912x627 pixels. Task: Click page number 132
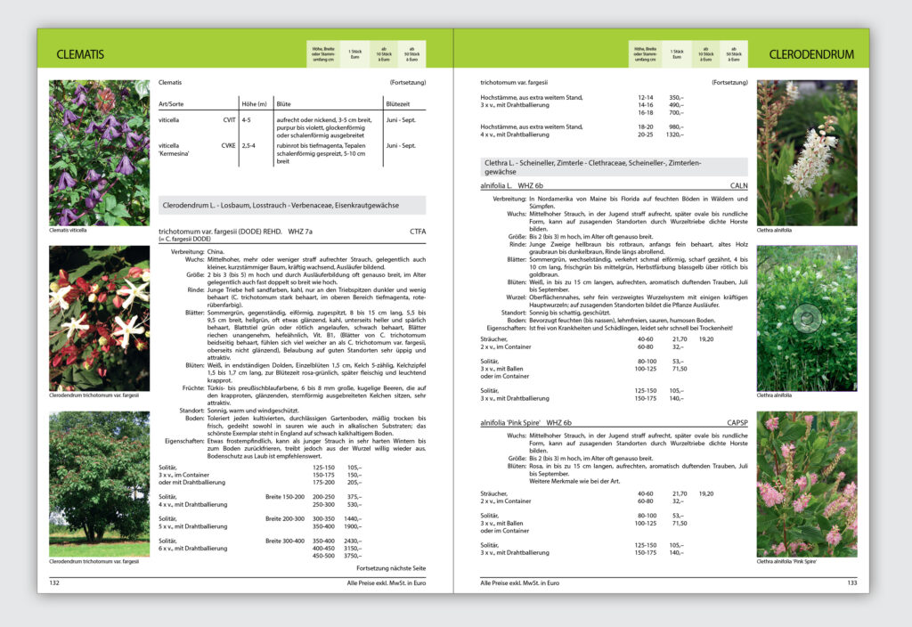click(x=54, y=582)
